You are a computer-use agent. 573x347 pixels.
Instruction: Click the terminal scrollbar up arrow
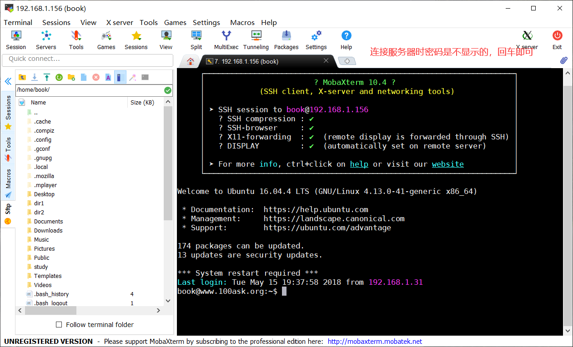(x=568, y=73)
